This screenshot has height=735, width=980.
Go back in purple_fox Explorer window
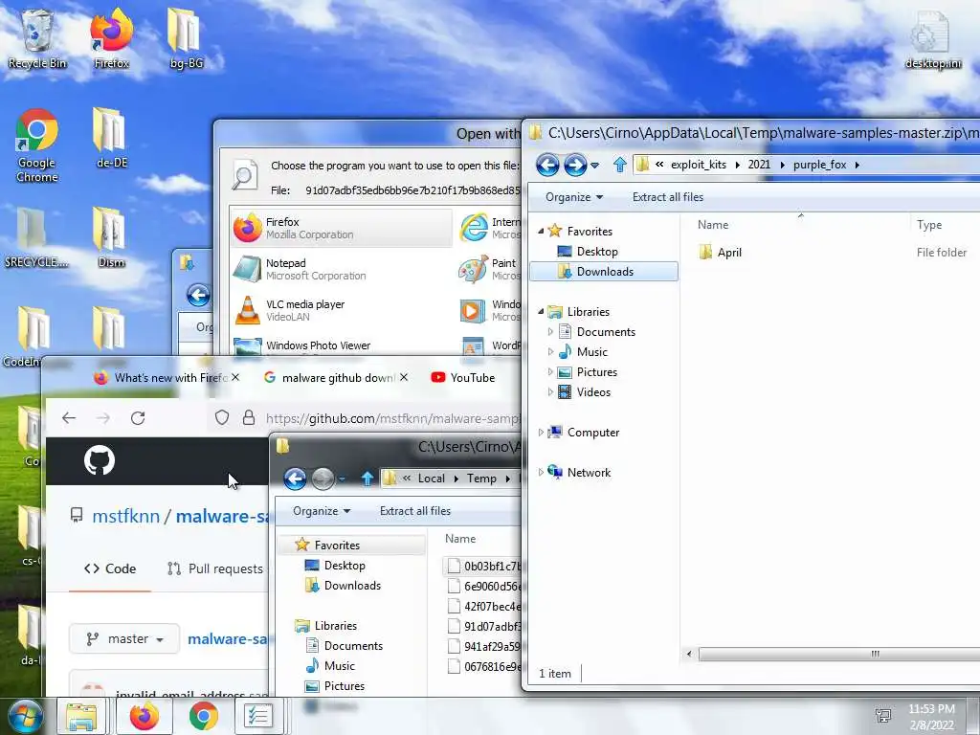click(x=547, y=165)
